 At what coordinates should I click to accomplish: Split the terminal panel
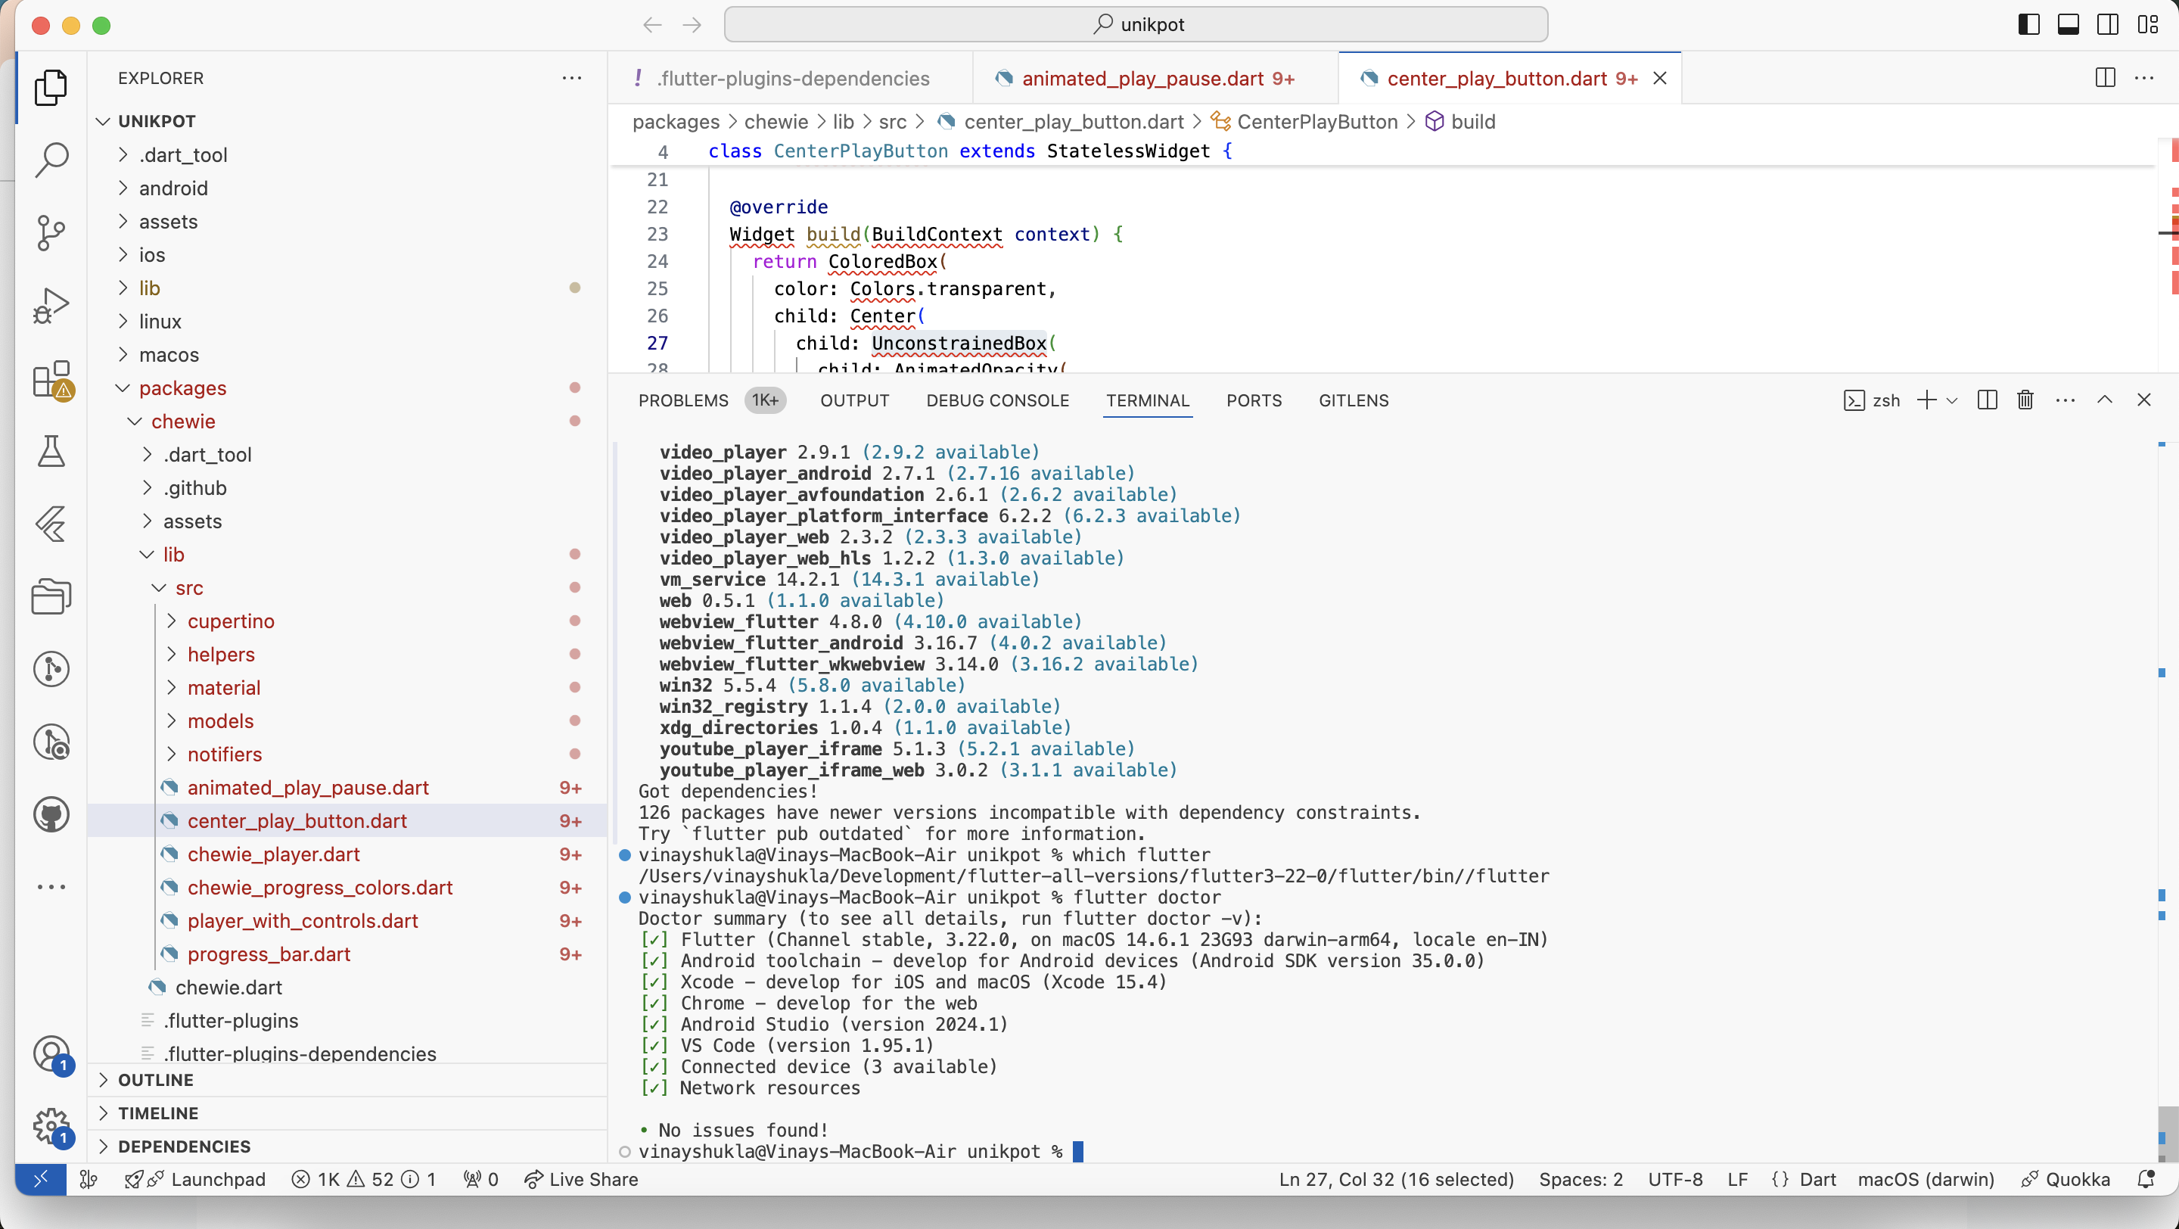(1988, 400)
